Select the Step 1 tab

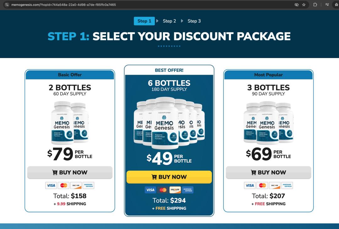point(144,21)
